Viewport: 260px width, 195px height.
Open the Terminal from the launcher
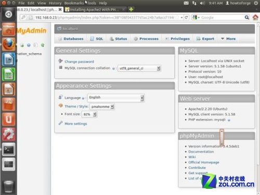tap(8, 149)
